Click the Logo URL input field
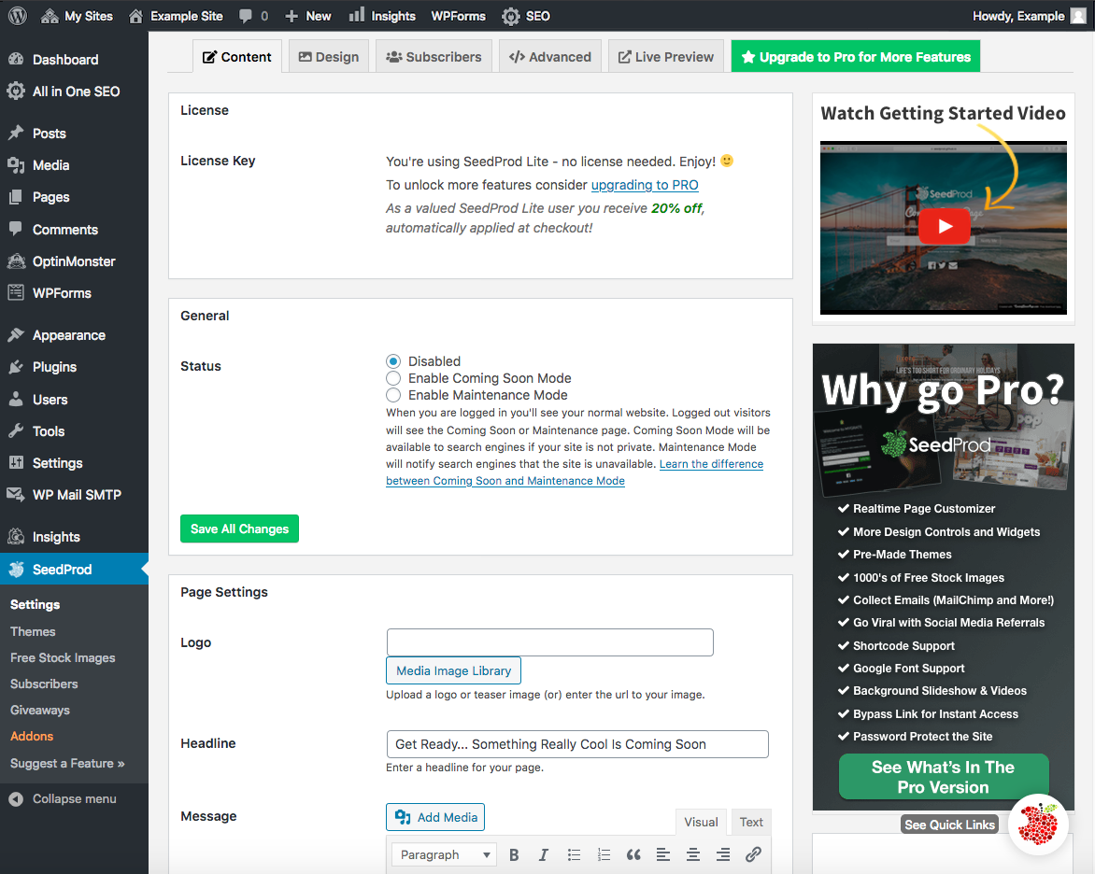This screenshot has height=874, width=1095. click(x=549, y=642)
